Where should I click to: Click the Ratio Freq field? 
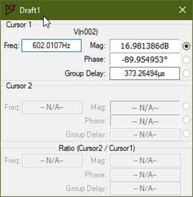pyautogui.click(x=52, y=161)
